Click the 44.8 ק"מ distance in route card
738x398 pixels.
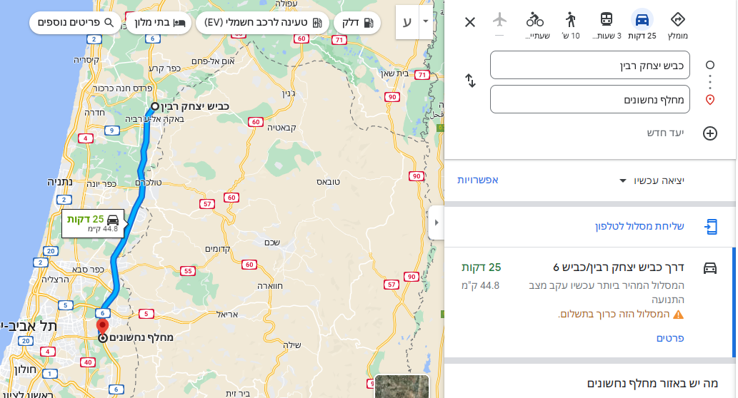coord(481,286)
